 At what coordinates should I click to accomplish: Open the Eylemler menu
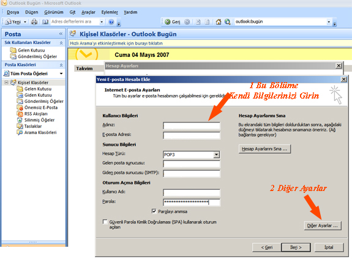click(x=110, y=12)
